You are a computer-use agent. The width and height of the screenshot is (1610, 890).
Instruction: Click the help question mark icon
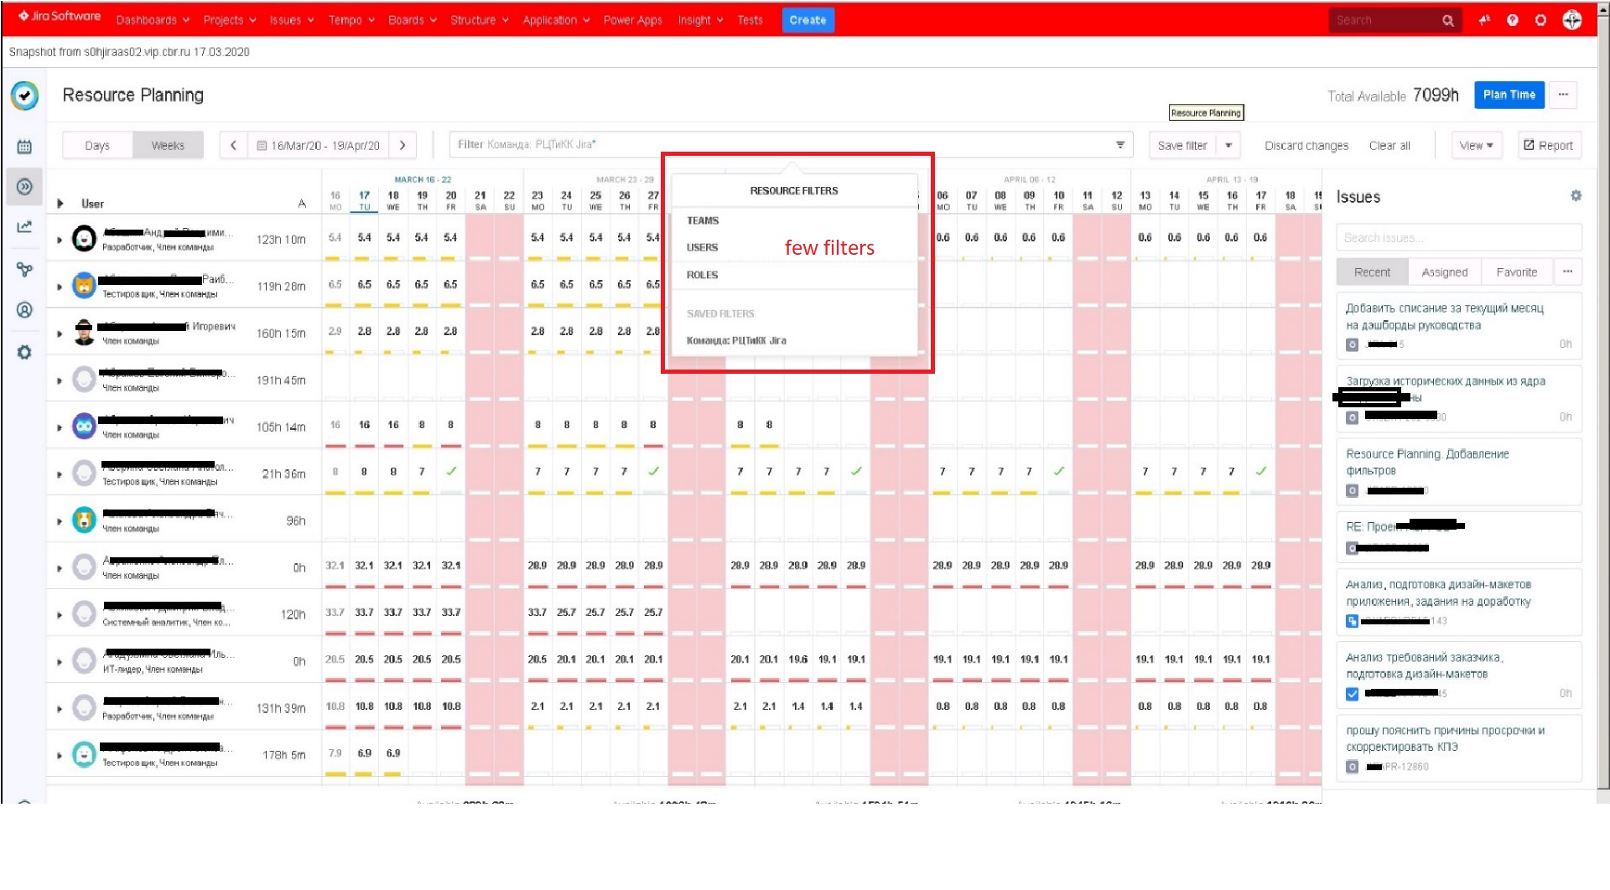pyautogui.click(x=1512, y=20)
